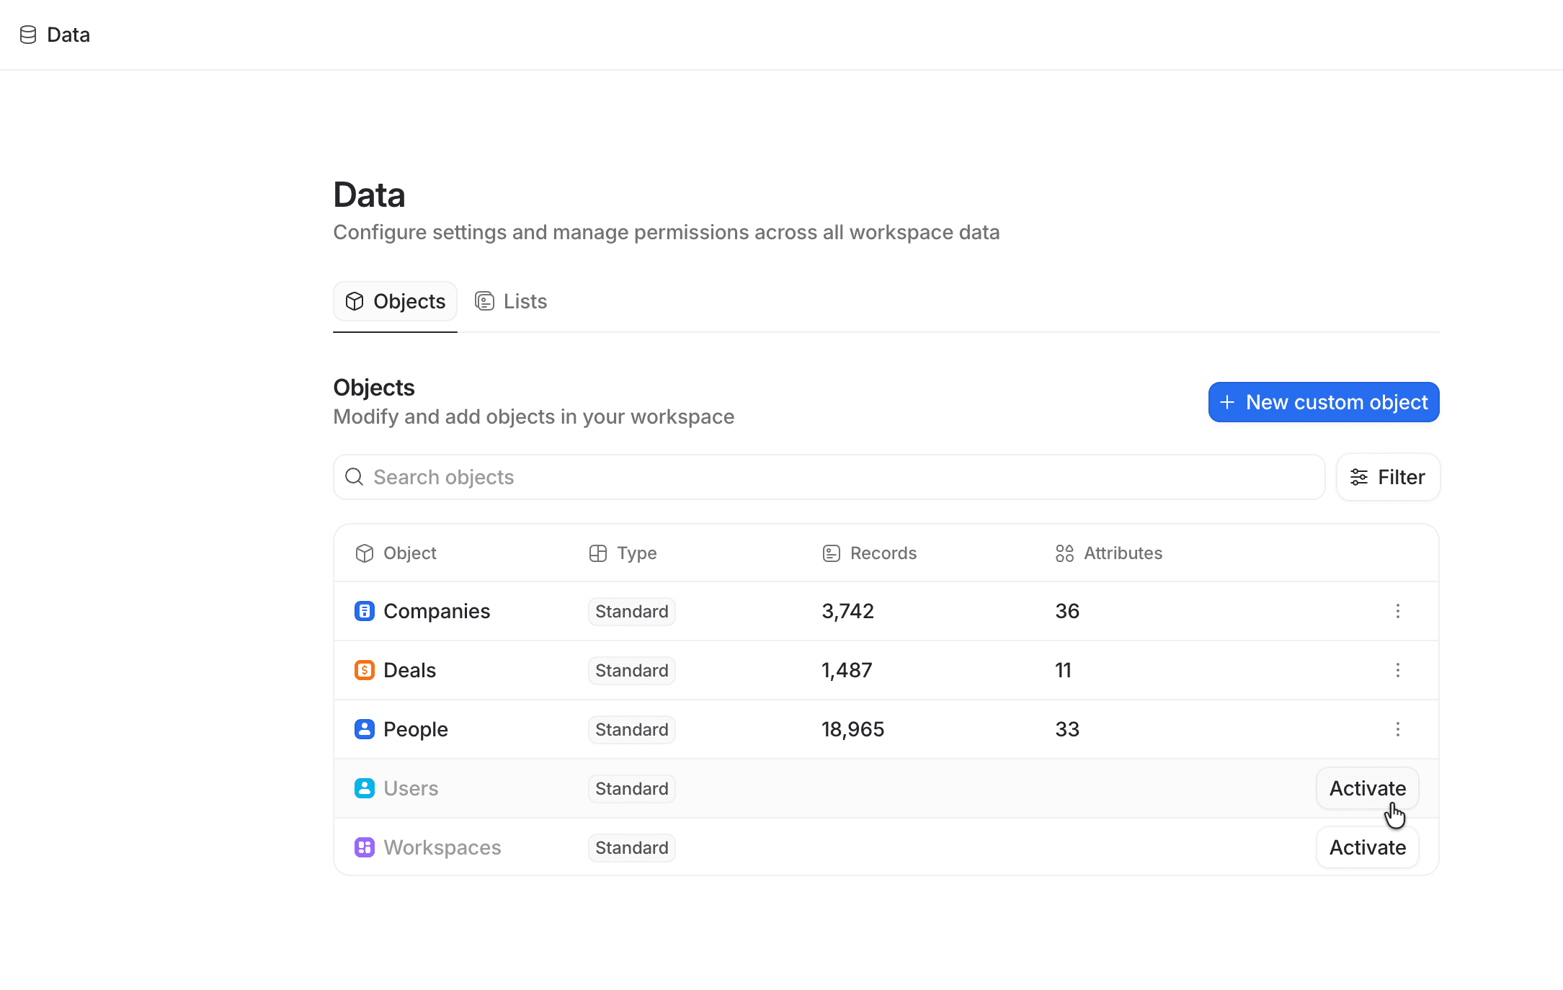Open the Companies row more-options menu
Image resolution: width=1563 pixels, height=990 pixels.
pyautogui.click(x=1398, y=611)
